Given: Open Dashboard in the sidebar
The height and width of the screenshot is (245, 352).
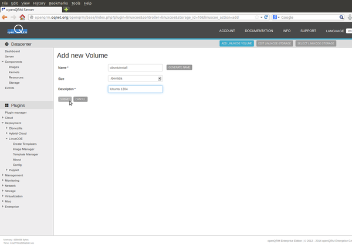Looking at the screenshot, I should pos(12,51).
